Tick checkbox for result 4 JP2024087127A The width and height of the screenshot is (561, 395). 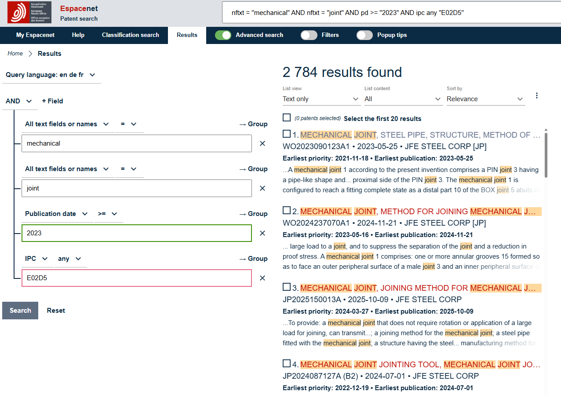pos(287,363)
